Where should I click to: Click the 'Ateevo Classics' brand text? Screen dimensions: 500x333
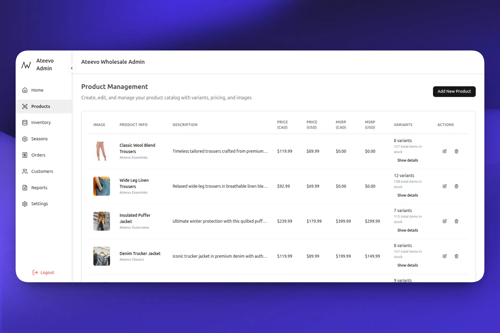(132, 259)
